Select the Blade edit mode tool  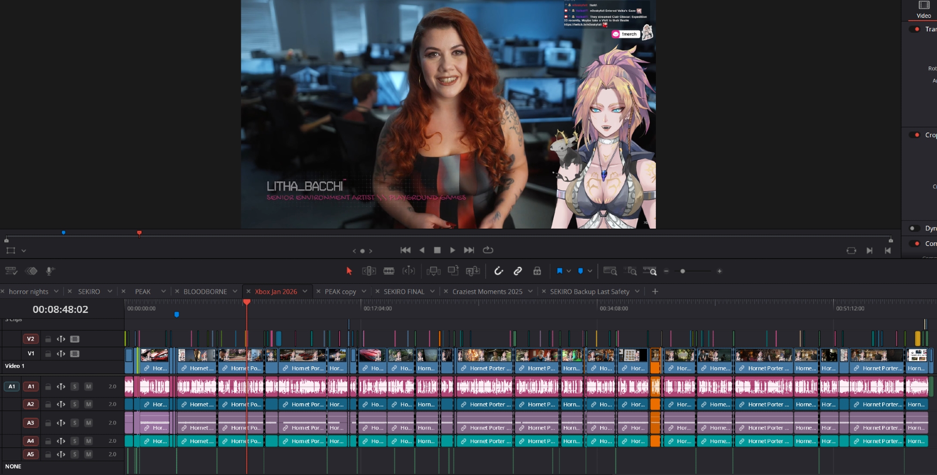(389, 271)
